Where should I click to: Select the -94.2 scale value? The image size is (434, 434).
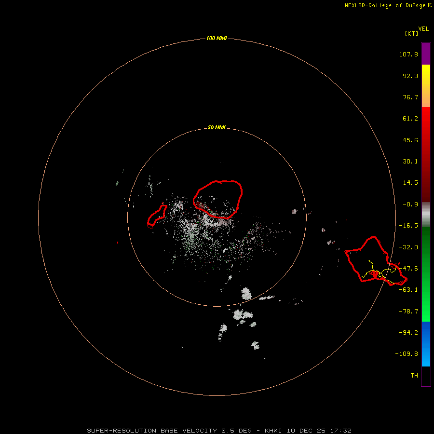click(408, 332)
